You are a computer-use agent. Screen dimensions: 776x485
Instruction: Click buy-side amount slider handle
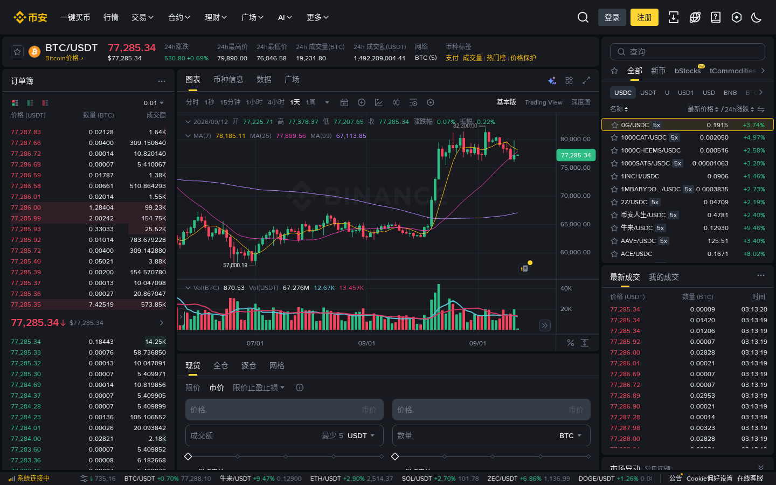(x=188, y=456)
